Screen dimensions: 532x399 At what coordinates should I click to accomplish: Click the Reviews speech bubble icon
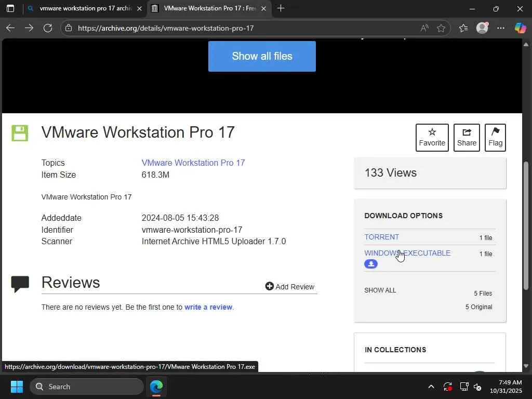click(x=20, y=284)
